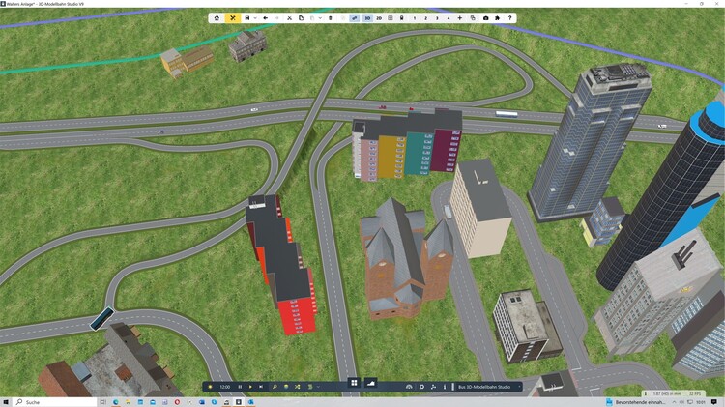Open the terrain landscape tool button
Screen dimensions: 725x407
[x=370, y=383]
